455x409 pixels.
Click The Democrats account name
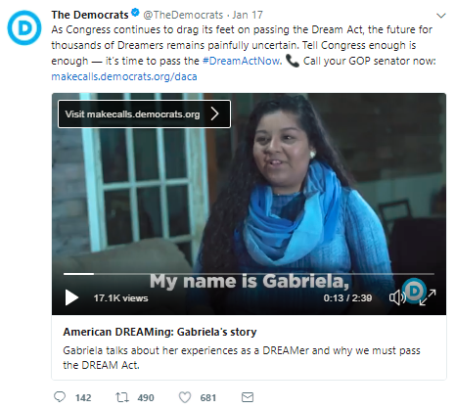click(90, 15)
